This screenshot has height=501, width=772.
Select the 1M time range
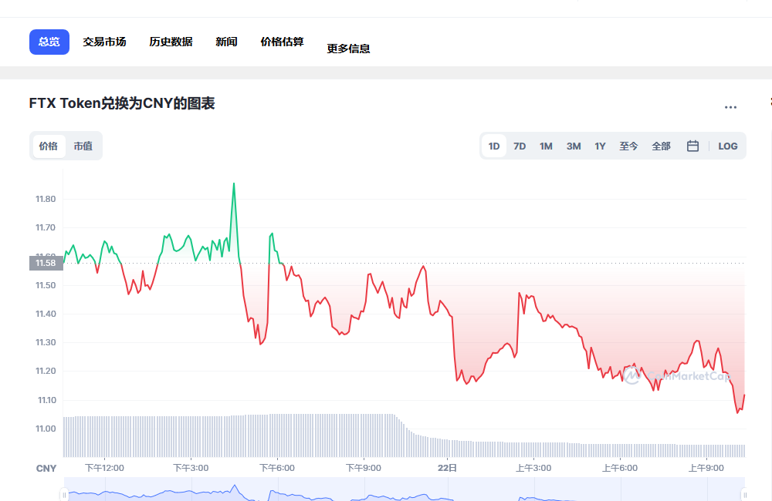click(x=546, y=146)
